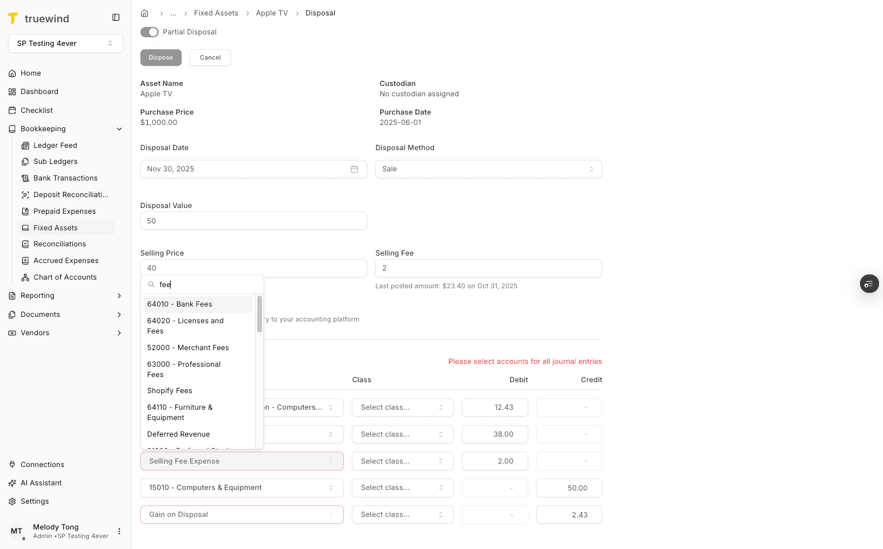Click the home icon in the breadcrumb

point(144,13)
